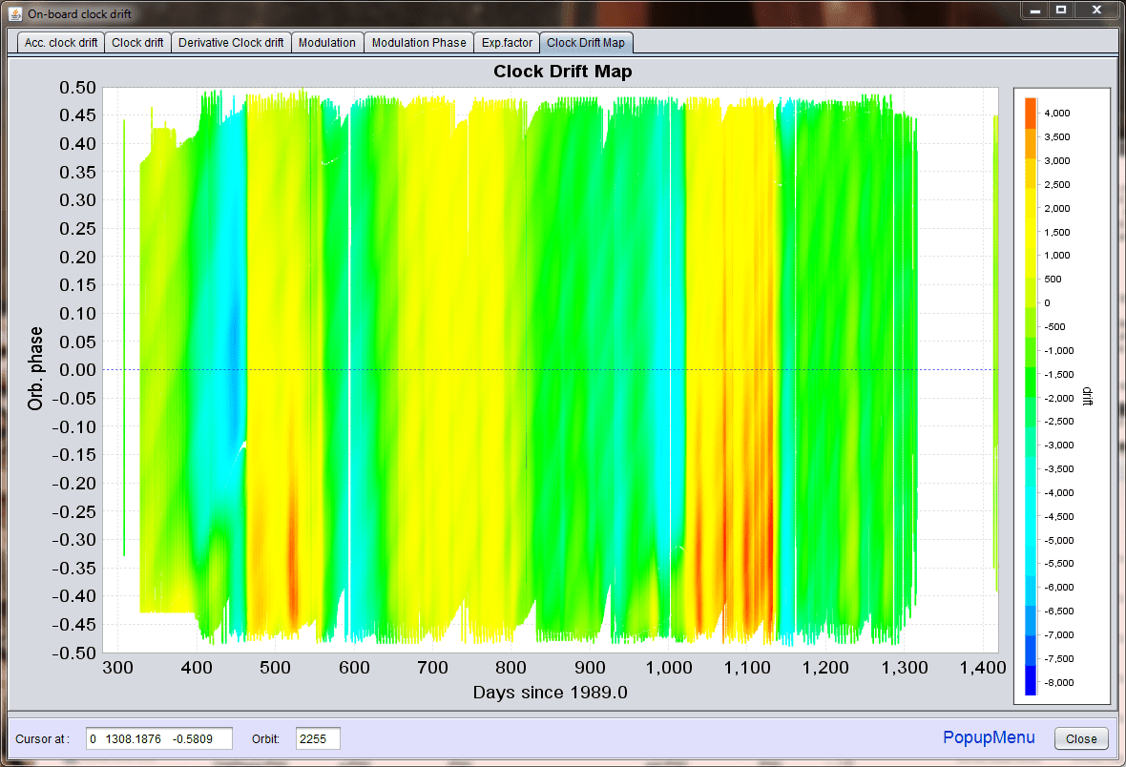The height and width of the screenshot is (767, 1126).
Task: Minimize the On-board clock drift window
Action: coord(1033,11)
